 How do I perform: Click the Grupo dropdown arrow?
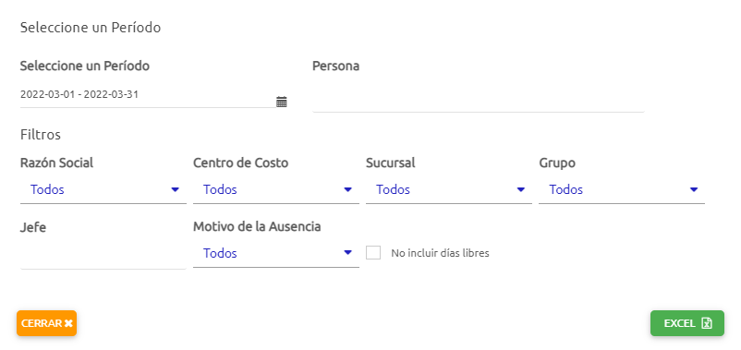[x=694, y=189]
